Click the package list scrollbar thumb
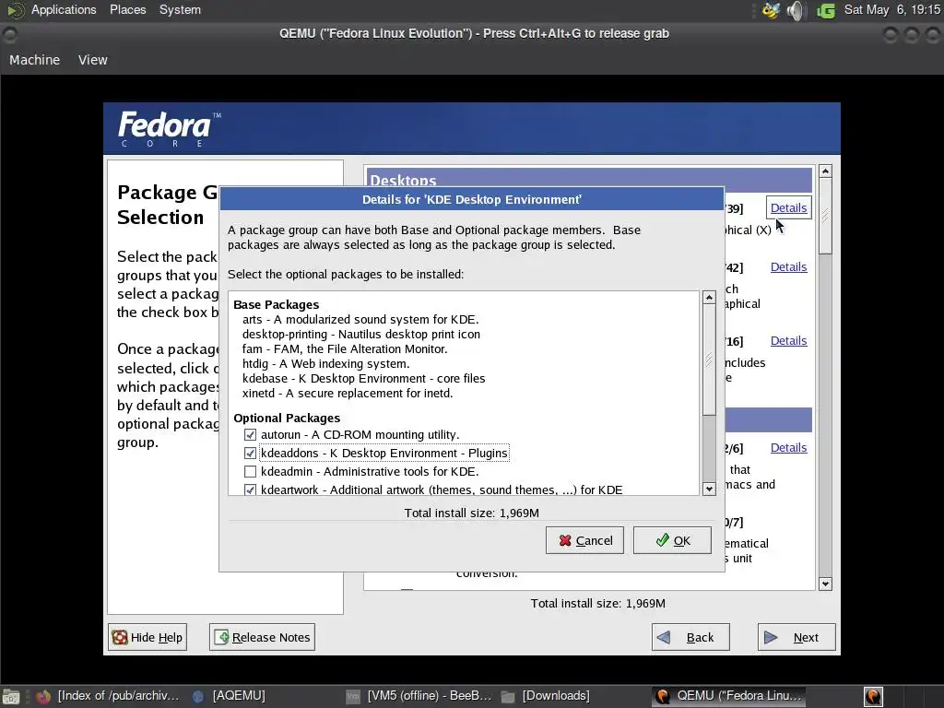The height and width of the screenshot is (708, 944). [709, 360]
